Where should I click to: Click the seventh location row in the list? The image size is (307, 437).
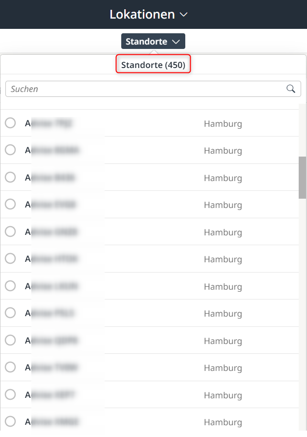[147, 286]
